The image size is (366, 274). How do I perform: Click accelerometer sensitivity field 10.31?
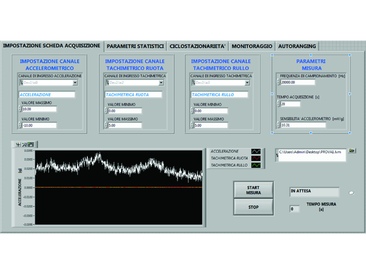(303, 125)
